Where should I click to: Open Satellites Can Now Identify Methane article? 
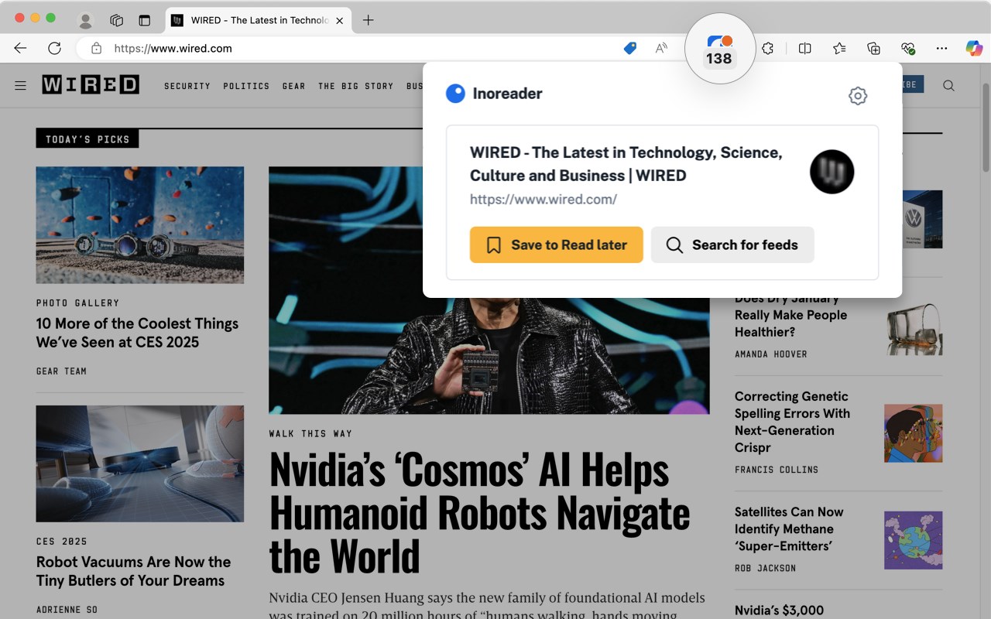click(x=789, y=529)
